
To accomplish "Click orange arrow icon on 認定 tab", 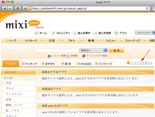I will click(63, 64).
